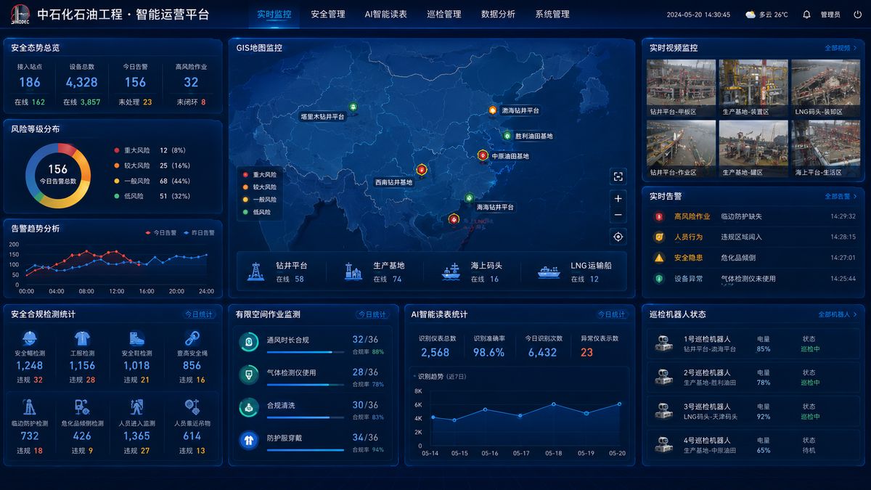Click the 高风险作业 alert icon

click(659, 216)
